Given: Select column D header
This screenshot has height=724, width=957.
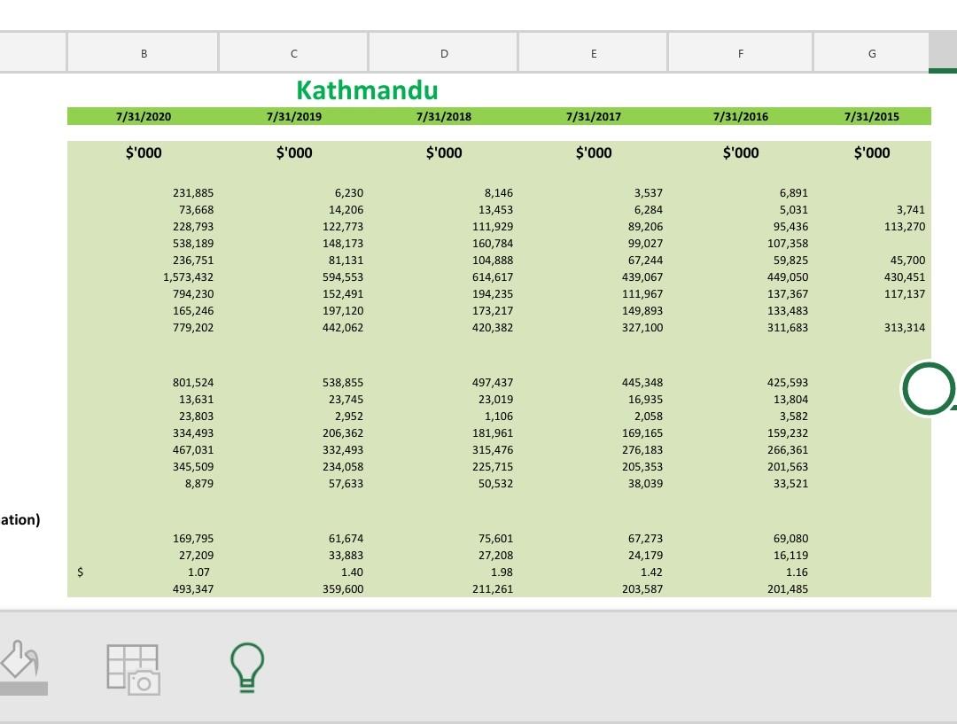Looking at the screenshot, I should 444,54.
